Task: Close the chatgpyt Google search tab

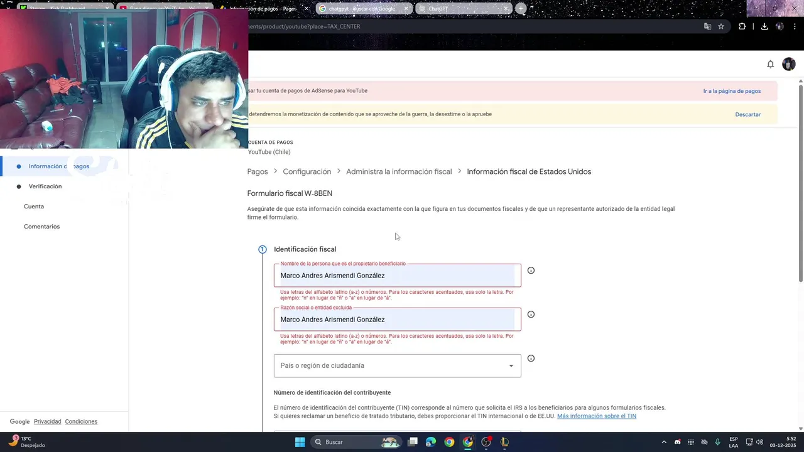Action: (x=406, y=9)
